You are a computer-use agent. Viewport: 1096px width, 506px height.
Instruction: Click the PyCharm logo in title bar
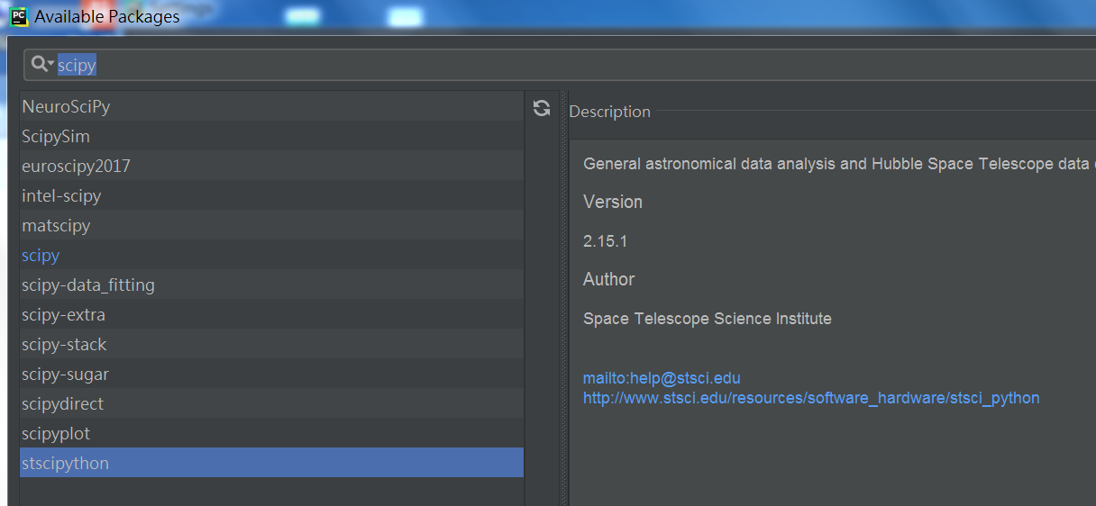pos(18,16)
